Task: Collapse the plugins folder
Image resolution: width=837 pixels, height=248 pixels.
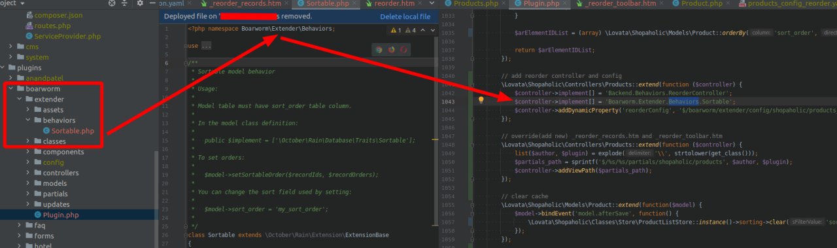Action: coord(3,67)
